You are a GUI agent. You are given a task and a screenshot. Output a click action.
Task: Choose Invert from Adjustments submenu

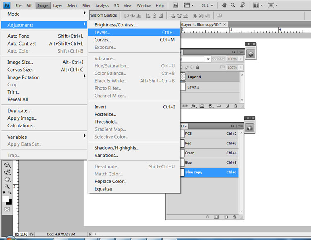(134, 107)
